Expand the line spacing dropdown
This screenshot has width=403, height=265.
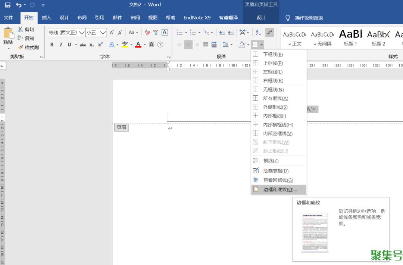coord(231,45)
